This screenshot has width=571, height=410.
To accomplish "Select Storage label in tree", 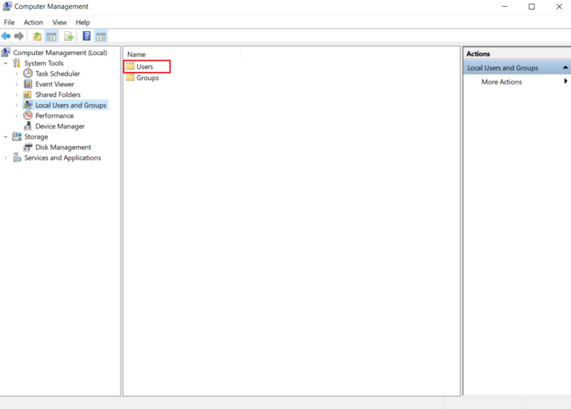I will [36, 137].
